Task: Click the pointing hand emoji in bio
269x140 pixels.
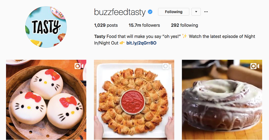Action: click(122, 43)
